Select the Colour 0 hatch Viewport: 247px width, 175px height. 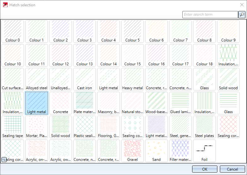click(x=13, y=31)
